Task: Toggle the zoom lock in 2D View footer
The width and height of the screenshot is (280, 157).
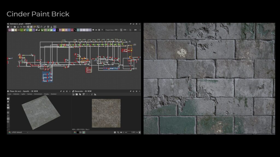Action: [x=139, y=132]
